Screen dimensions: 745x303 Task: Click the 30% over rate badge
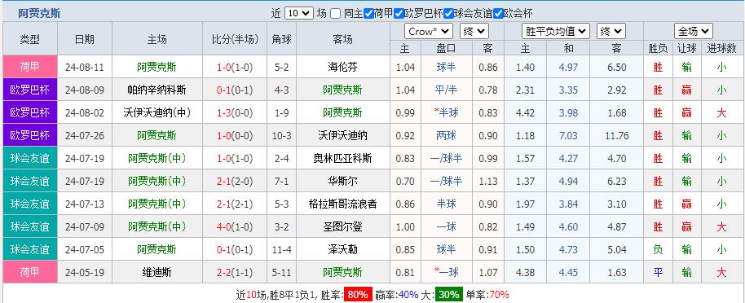point(449,295)
